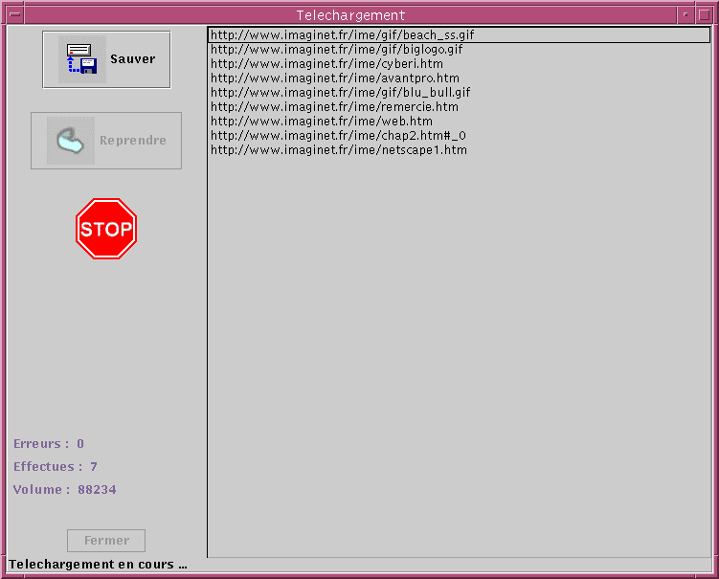Screen dimensions: 719x579
Task: Click the Reprendre resume icon
Action: point(71,141)
